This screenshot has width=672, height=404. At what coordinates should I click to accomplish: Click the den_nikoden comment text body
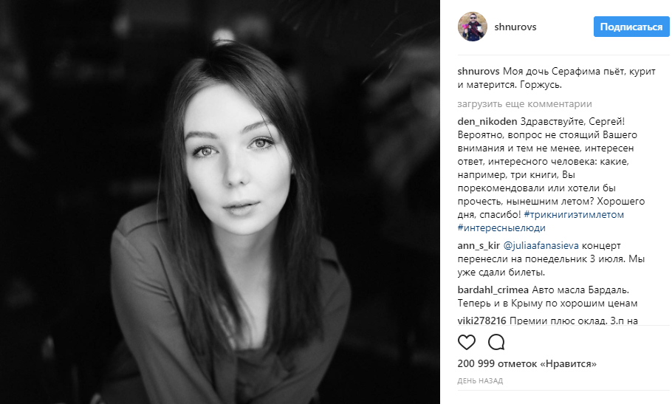click(x=551, y=174)
